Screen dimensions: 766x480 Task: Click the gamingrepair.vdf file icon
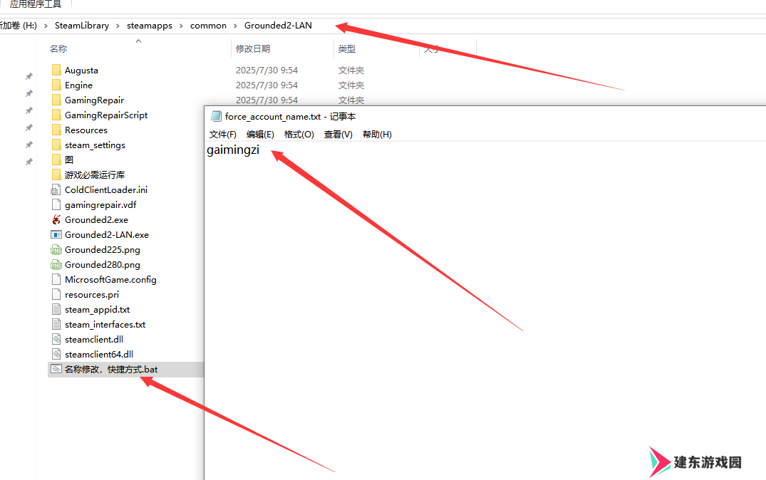(56, 204)
